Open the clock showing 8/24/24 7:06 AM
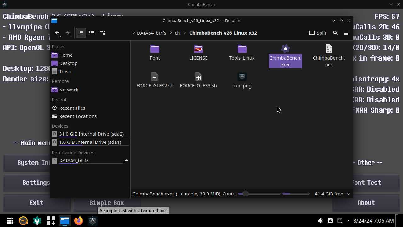This screenshot has height=227, width=403. coord(373,221)
